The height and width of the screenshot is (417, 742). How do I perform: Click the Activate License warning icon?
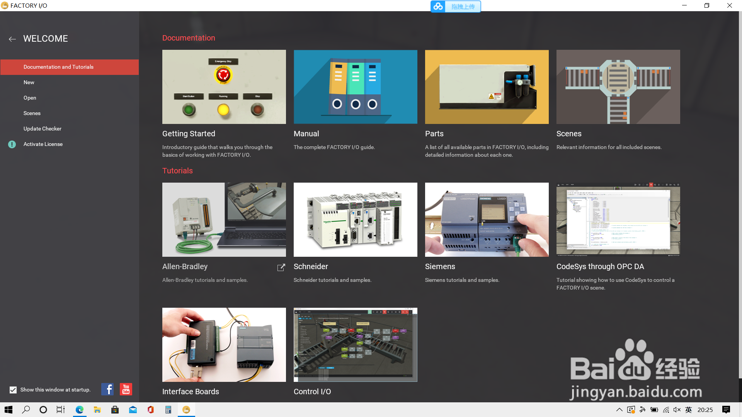coord(12,144)
